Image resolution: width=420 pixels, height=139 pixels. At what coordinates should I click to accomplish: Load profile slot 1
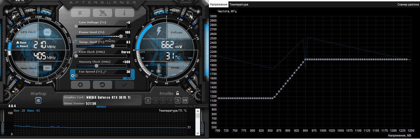tap(148, 100)
